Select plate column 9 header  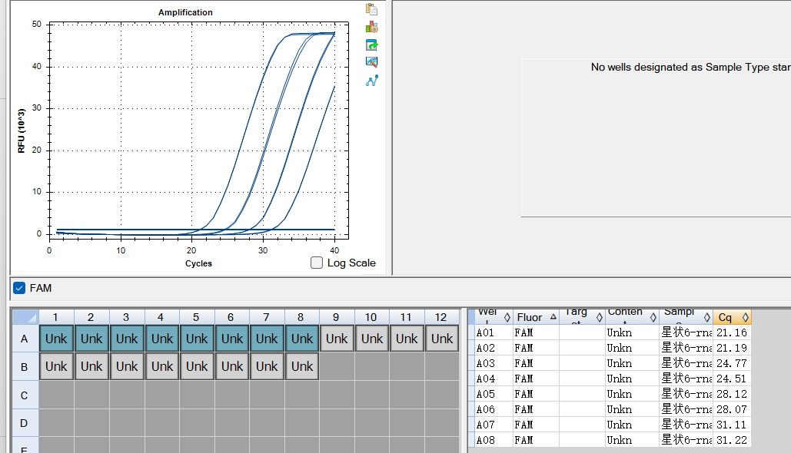pyautogui.click(x=337, y=317)
